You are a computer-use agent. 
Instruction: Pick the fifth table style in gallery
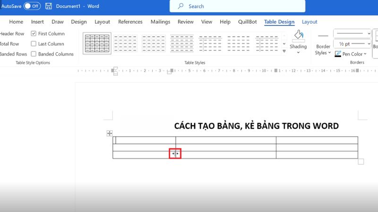210,43
